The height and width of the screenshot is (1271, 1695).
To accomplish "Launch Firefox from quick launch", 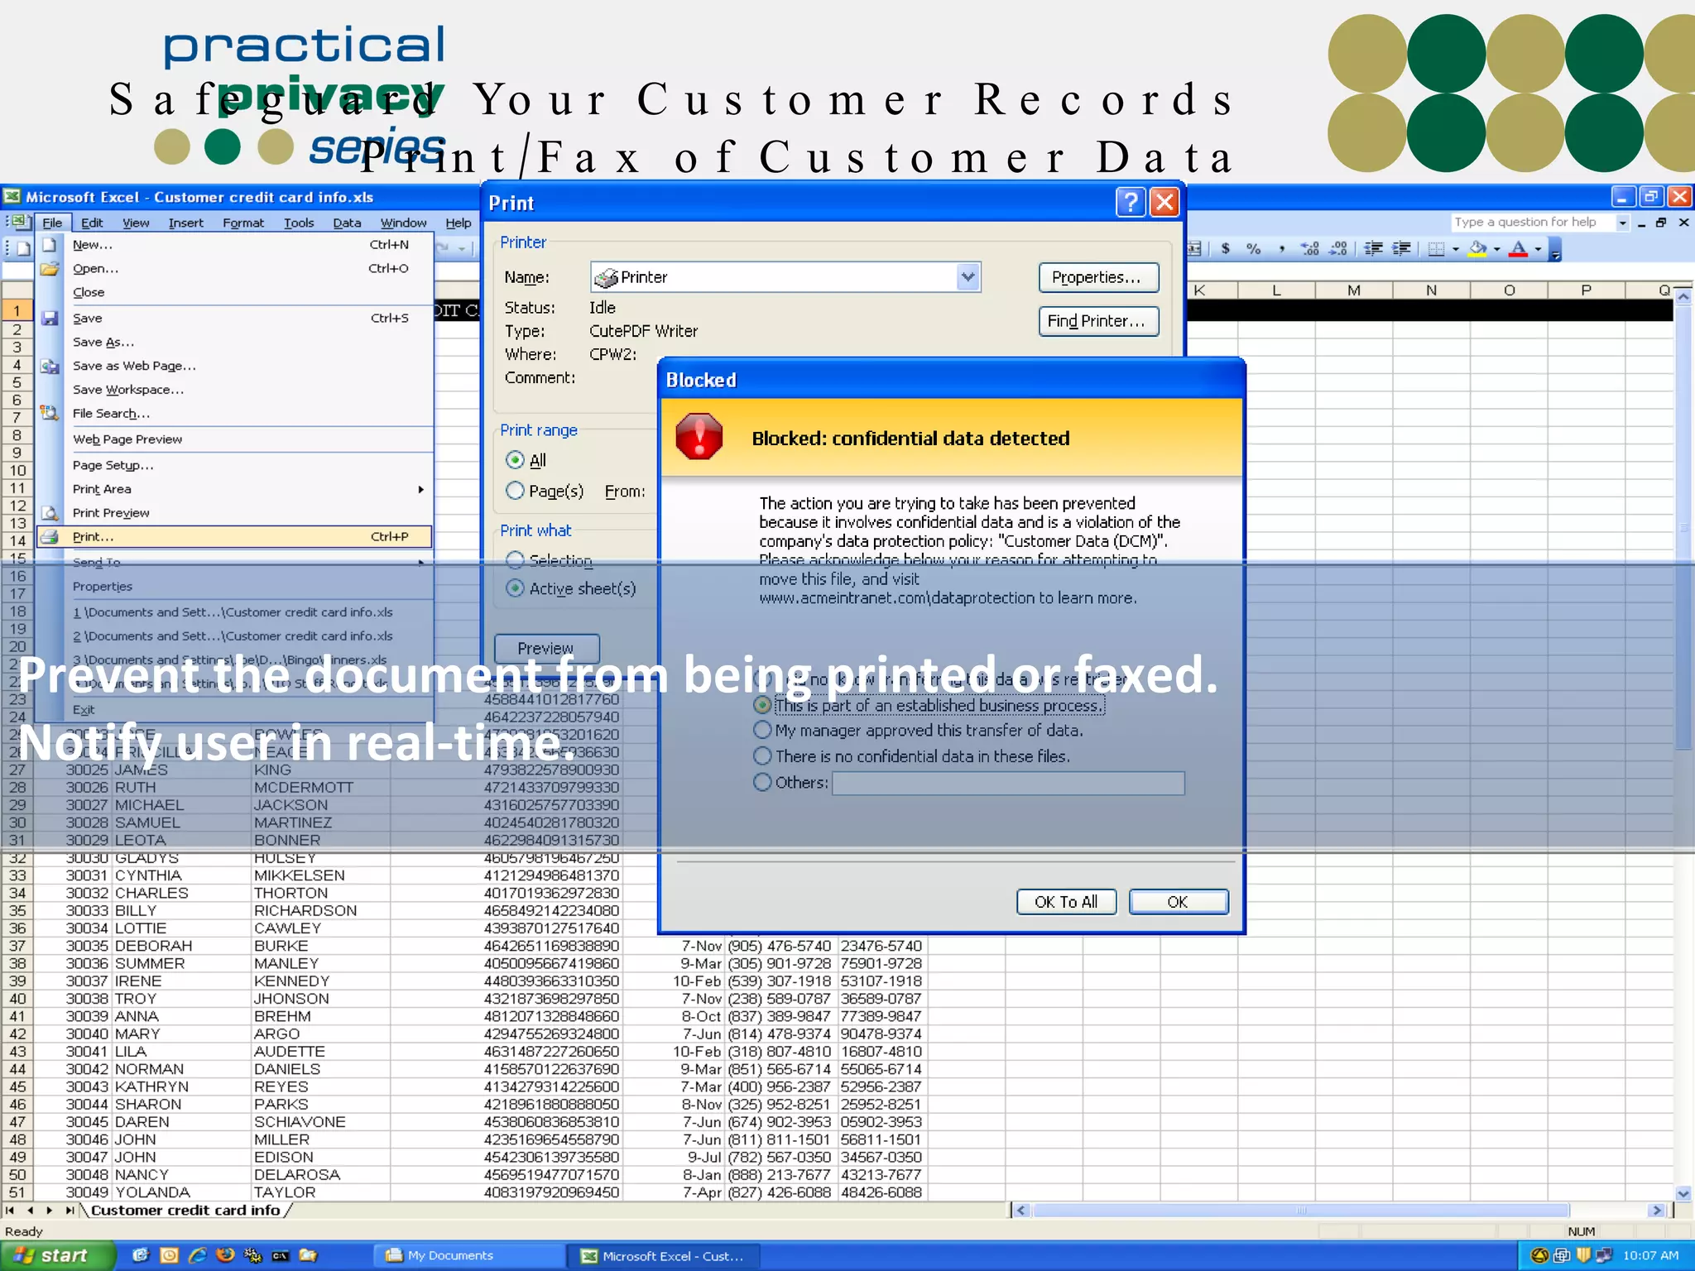I will (224, 1255).
